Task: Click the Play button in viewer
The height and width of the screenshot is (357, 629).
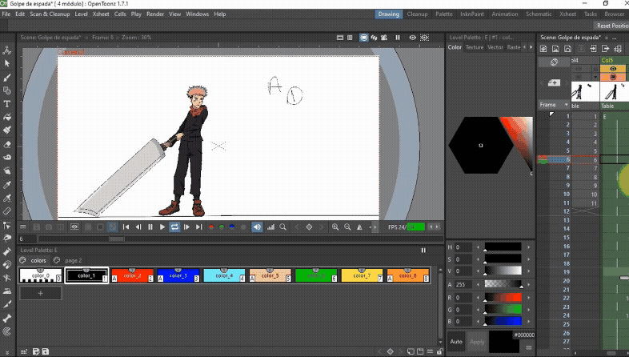Action: tap(162, 227)
